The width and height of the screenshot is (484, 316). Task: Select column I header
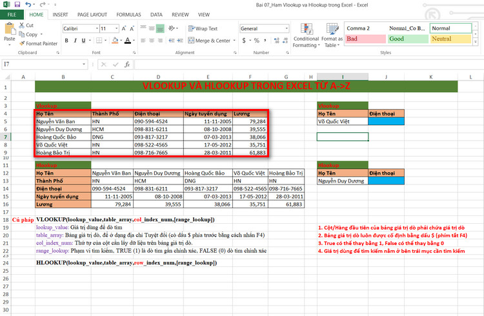342,77
